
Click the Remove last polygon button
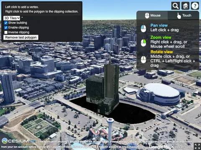pyautogui.click(x=21, y=37)
